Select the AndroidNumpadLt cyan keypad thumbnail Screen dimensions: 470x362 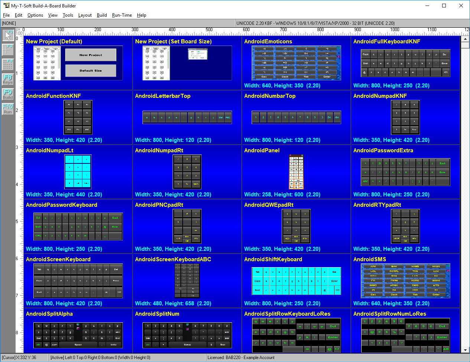(x=78, y=172)
